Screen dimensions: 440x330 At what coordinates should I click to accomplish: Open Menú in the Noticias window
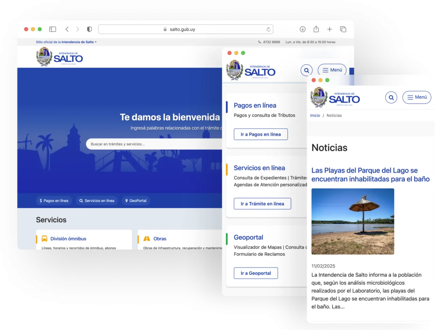(417, 97)
